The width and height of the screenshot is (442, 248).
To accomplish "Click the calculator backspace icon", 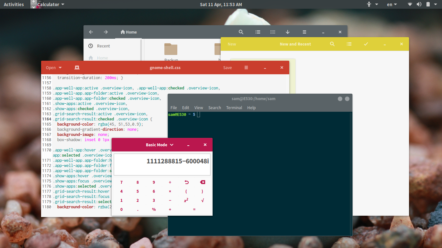I will pos(203,182).
